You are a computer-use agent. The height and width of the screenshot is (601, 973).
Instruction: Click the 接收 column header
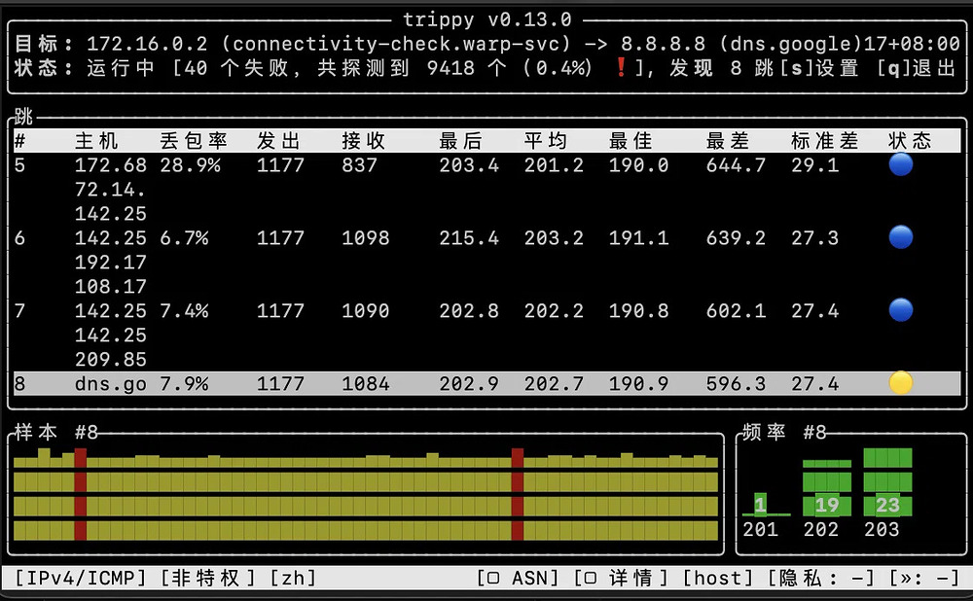point(364,141)
